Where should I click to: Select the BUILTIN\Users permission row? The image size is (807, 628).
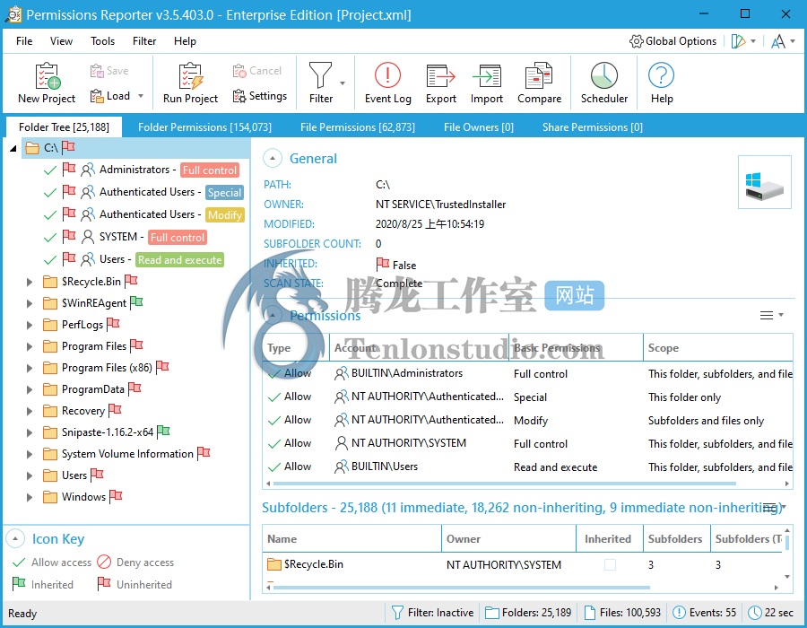coord(527,467)
